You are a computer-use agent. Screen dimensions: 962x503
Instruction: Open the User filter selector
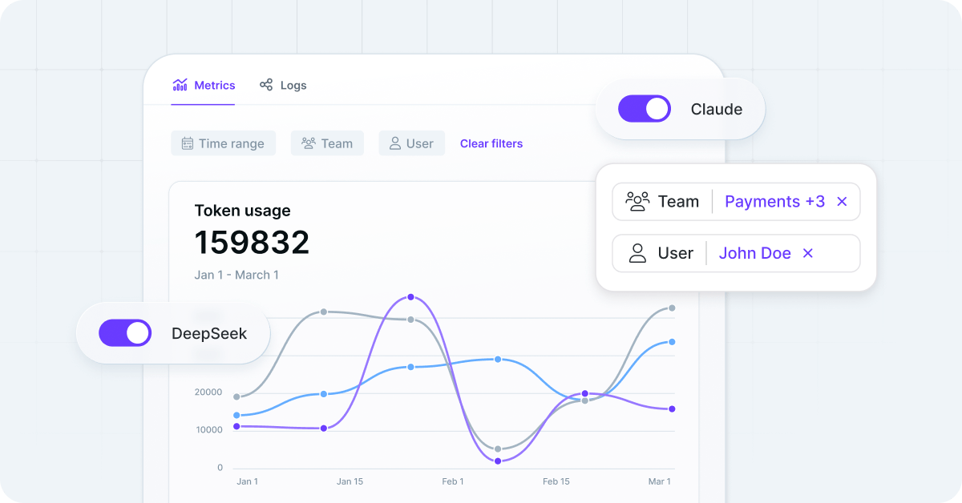point(411,143)
